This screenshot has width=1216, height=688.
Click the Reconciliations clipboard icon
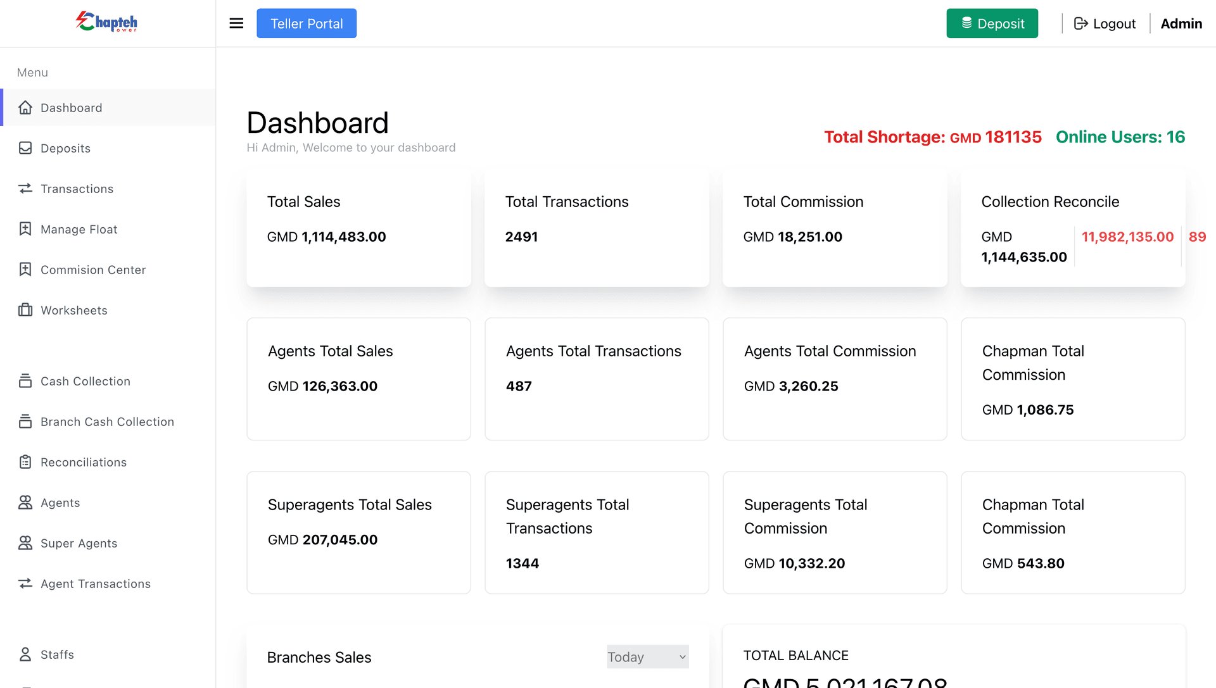[25, 462]
